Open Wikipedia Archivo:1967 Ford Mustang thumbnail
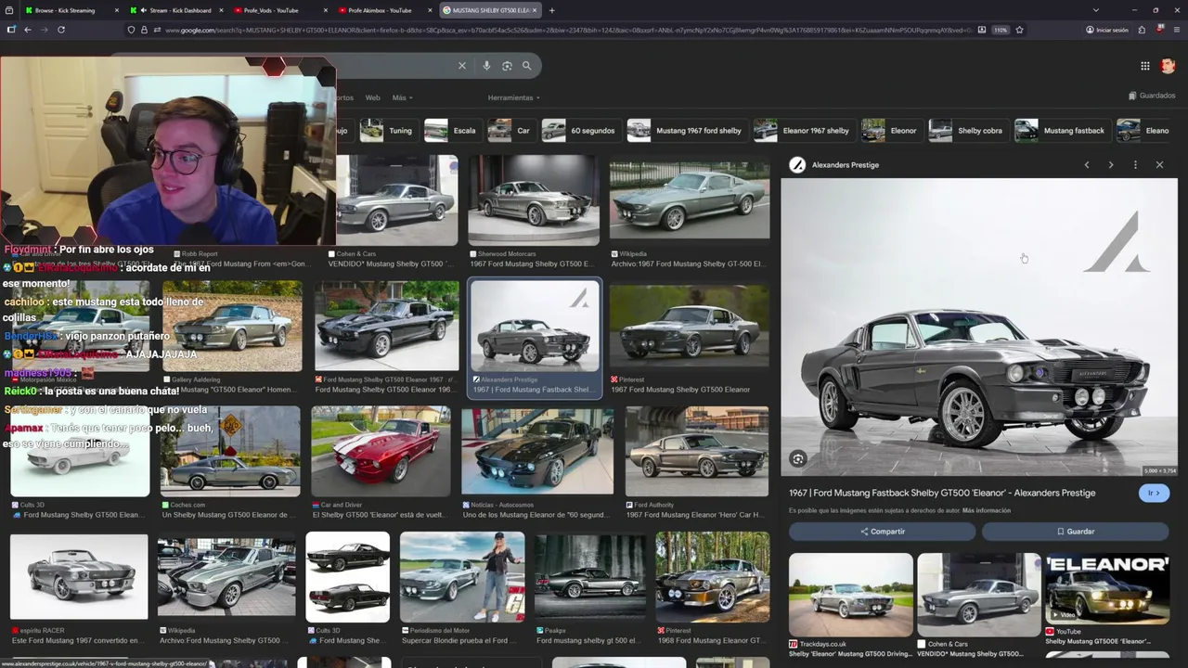The image size is (1188, 668). (690, 200)
